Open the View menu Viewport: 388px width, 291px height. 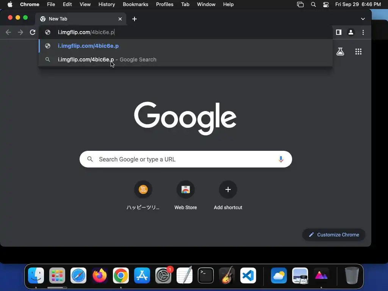(x=85, y=5)
